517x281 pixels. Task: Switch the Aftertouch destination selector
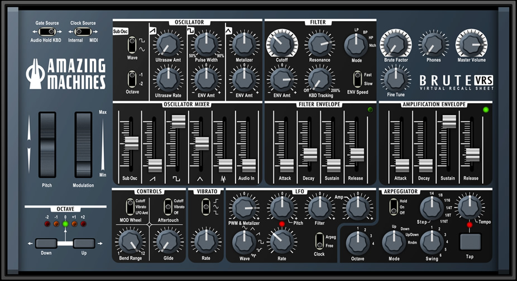pos(168,207)
